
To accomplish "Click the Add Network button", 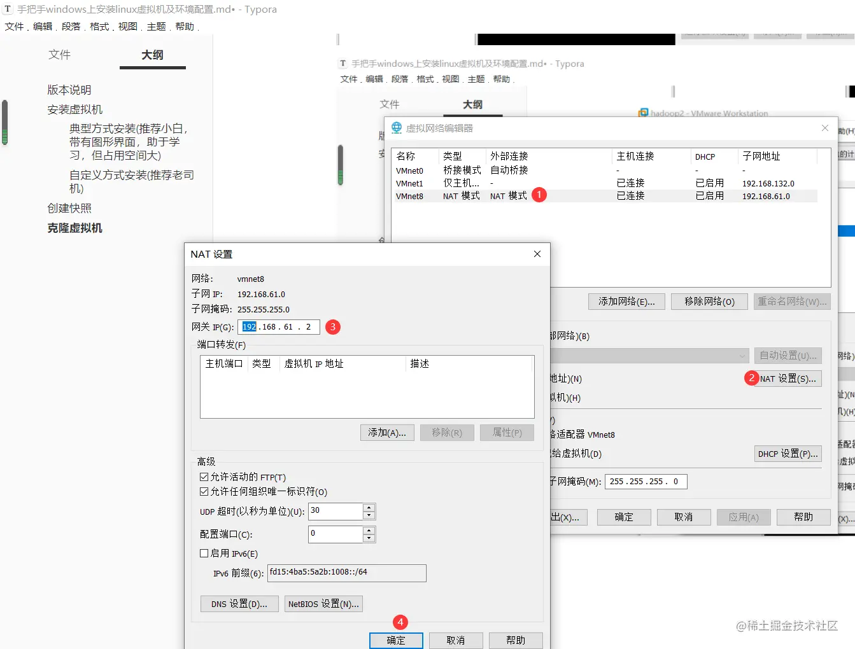I will click(x=626, y=302).
